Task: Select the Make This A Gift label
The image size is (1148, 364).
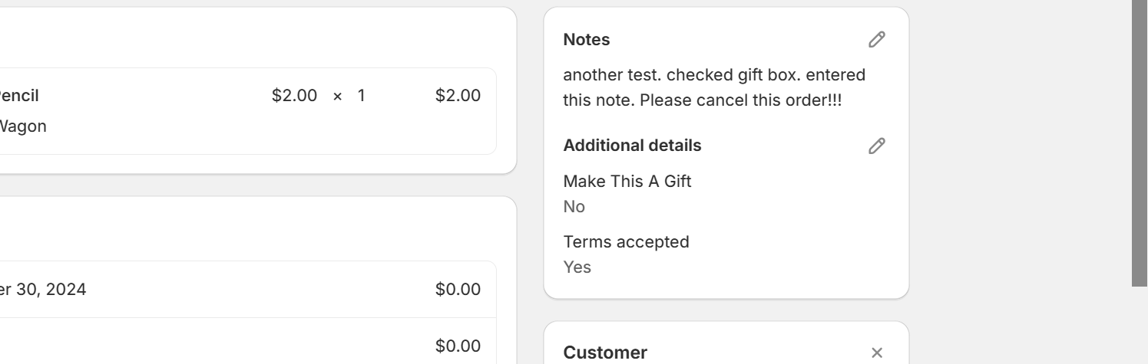Action: [x=627, y=182]
